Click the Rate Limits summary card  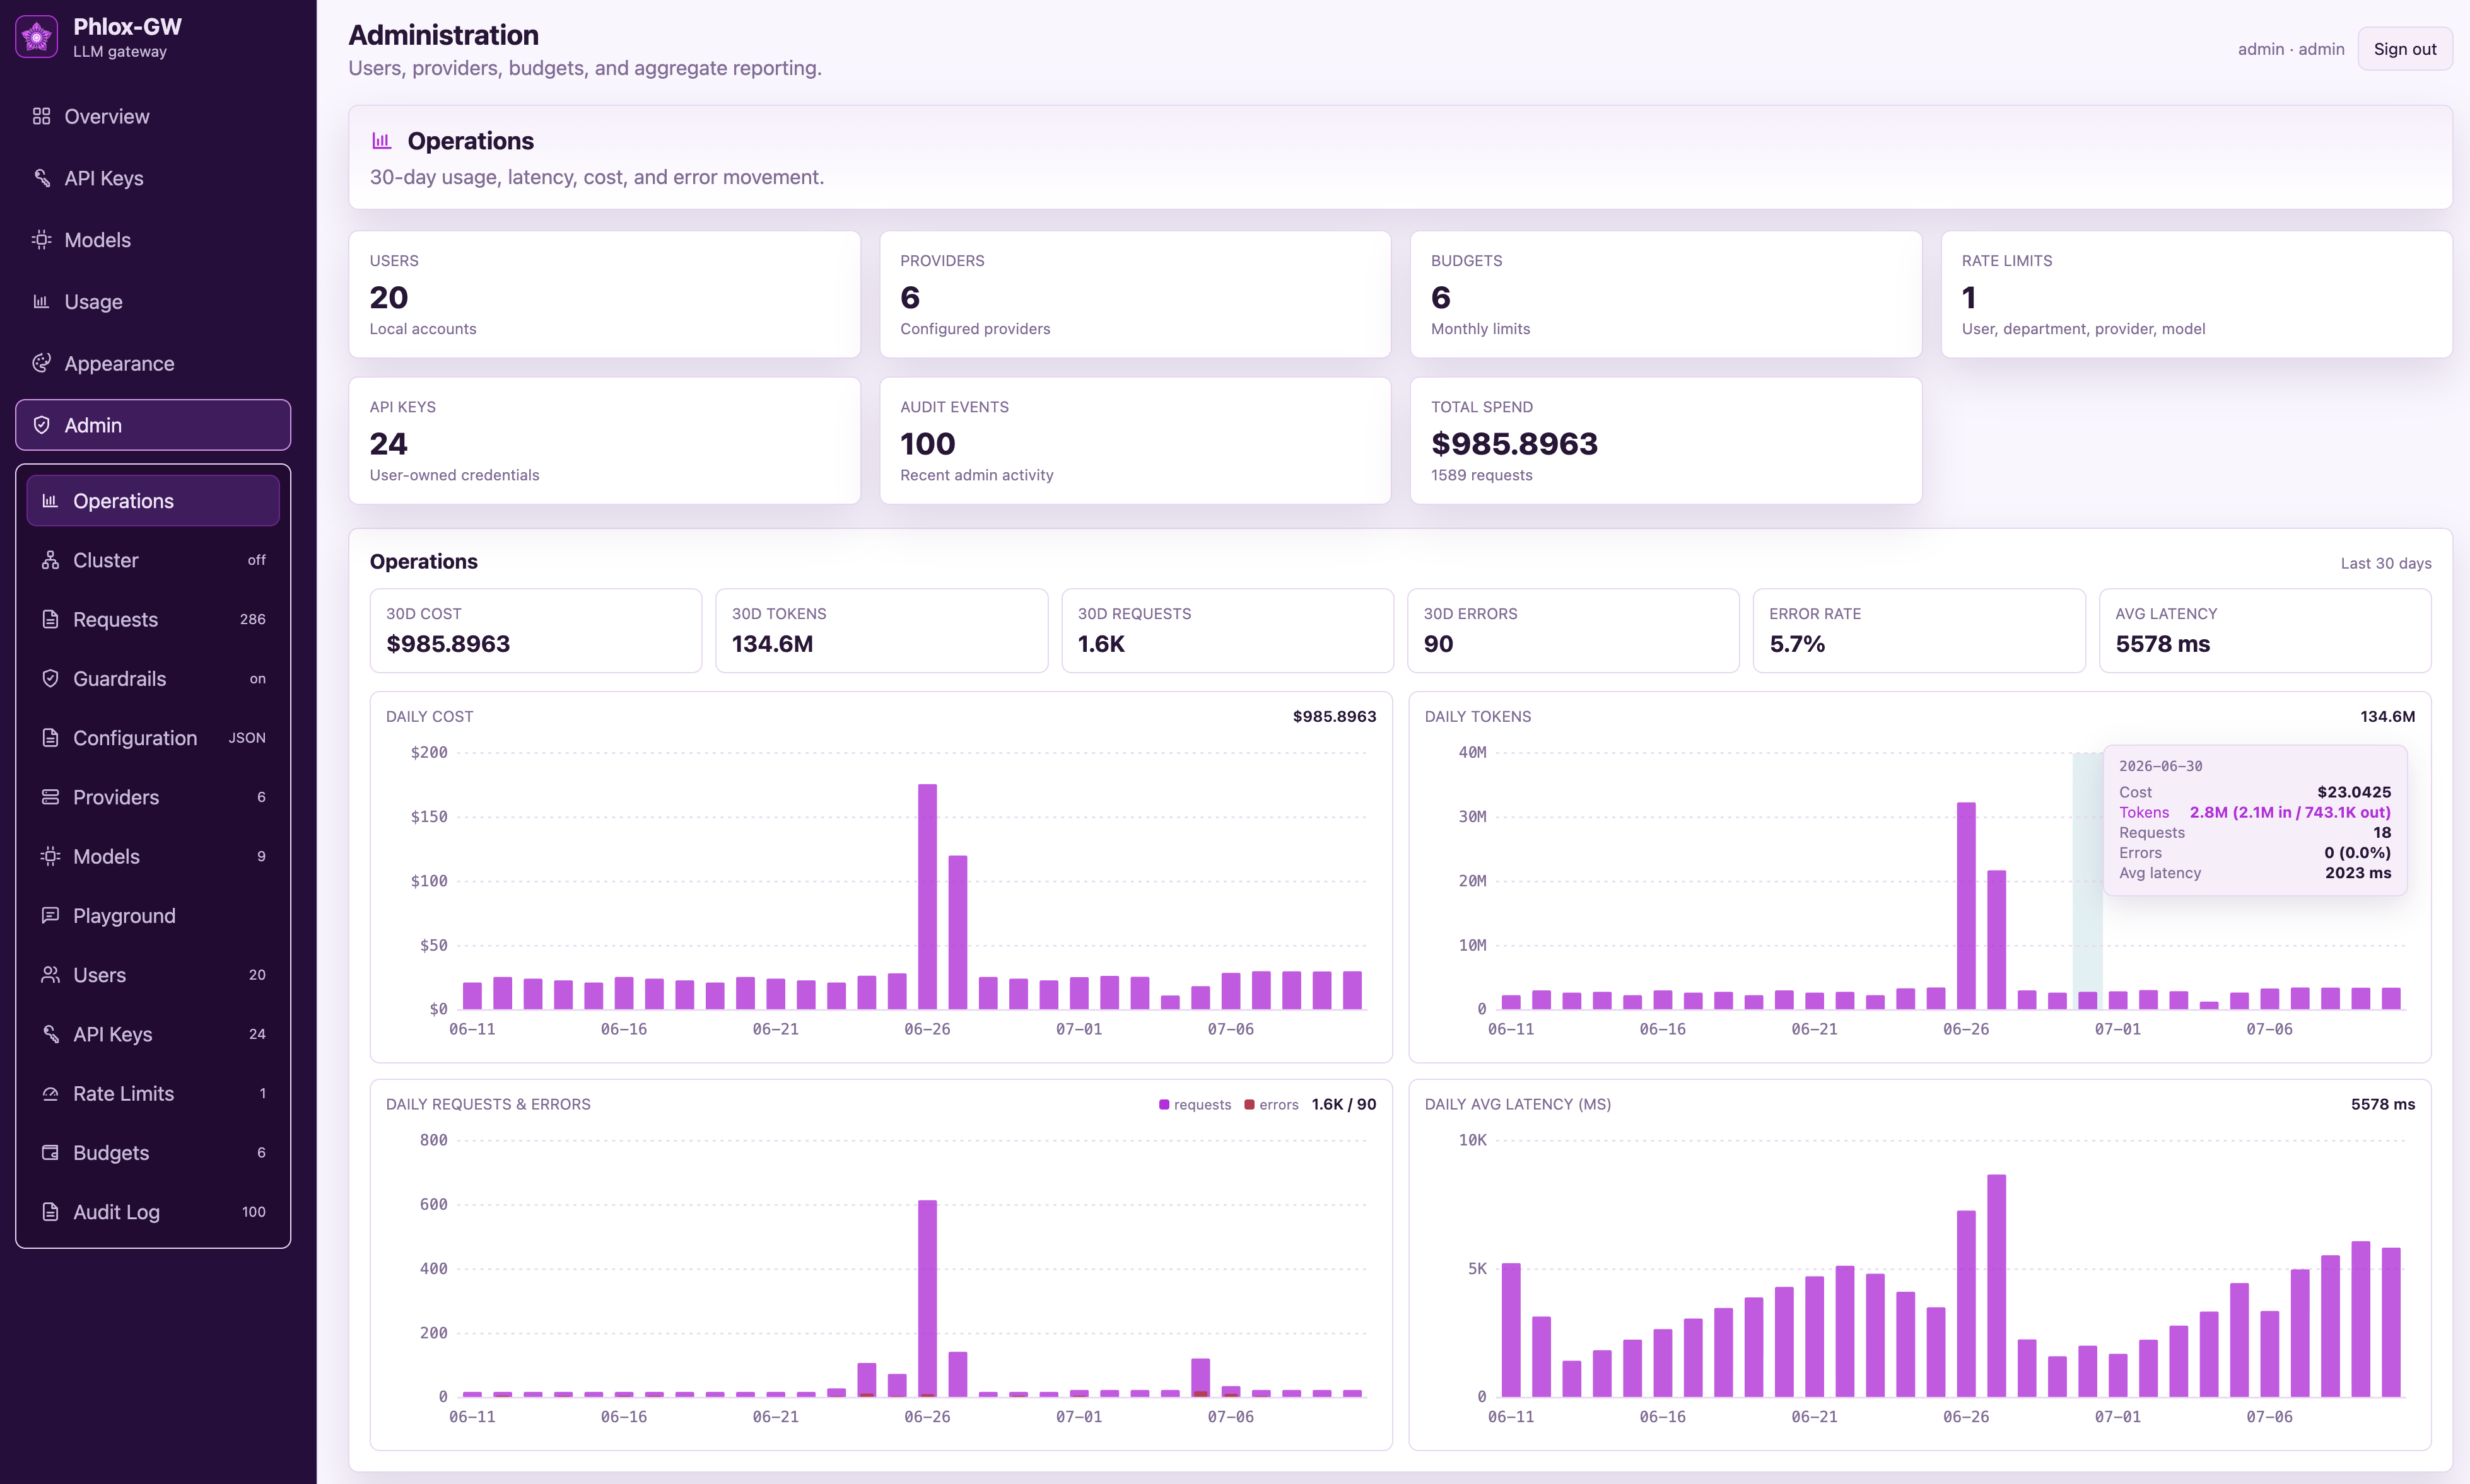tap(2196, 294)
